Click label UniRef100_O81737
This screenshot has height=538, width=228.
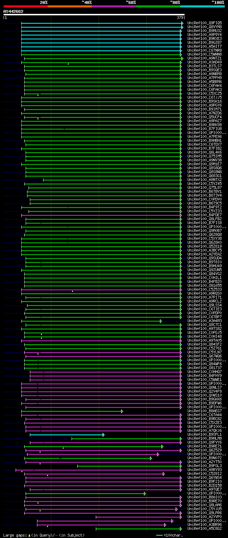204,368
